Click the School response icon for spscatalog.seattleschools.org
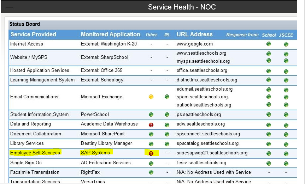This screenshot has width=305, height=184. point(269,144)
